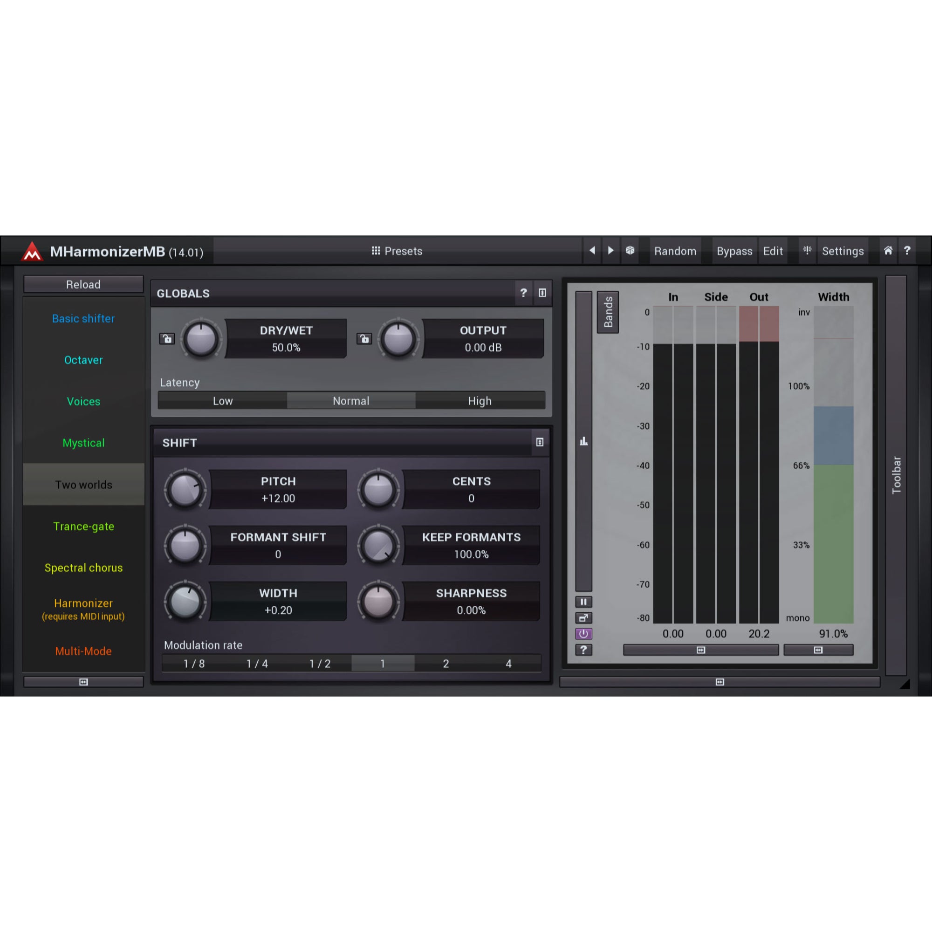
Task: Set Modulation rate to 1
Action: (x=383, y=663)
